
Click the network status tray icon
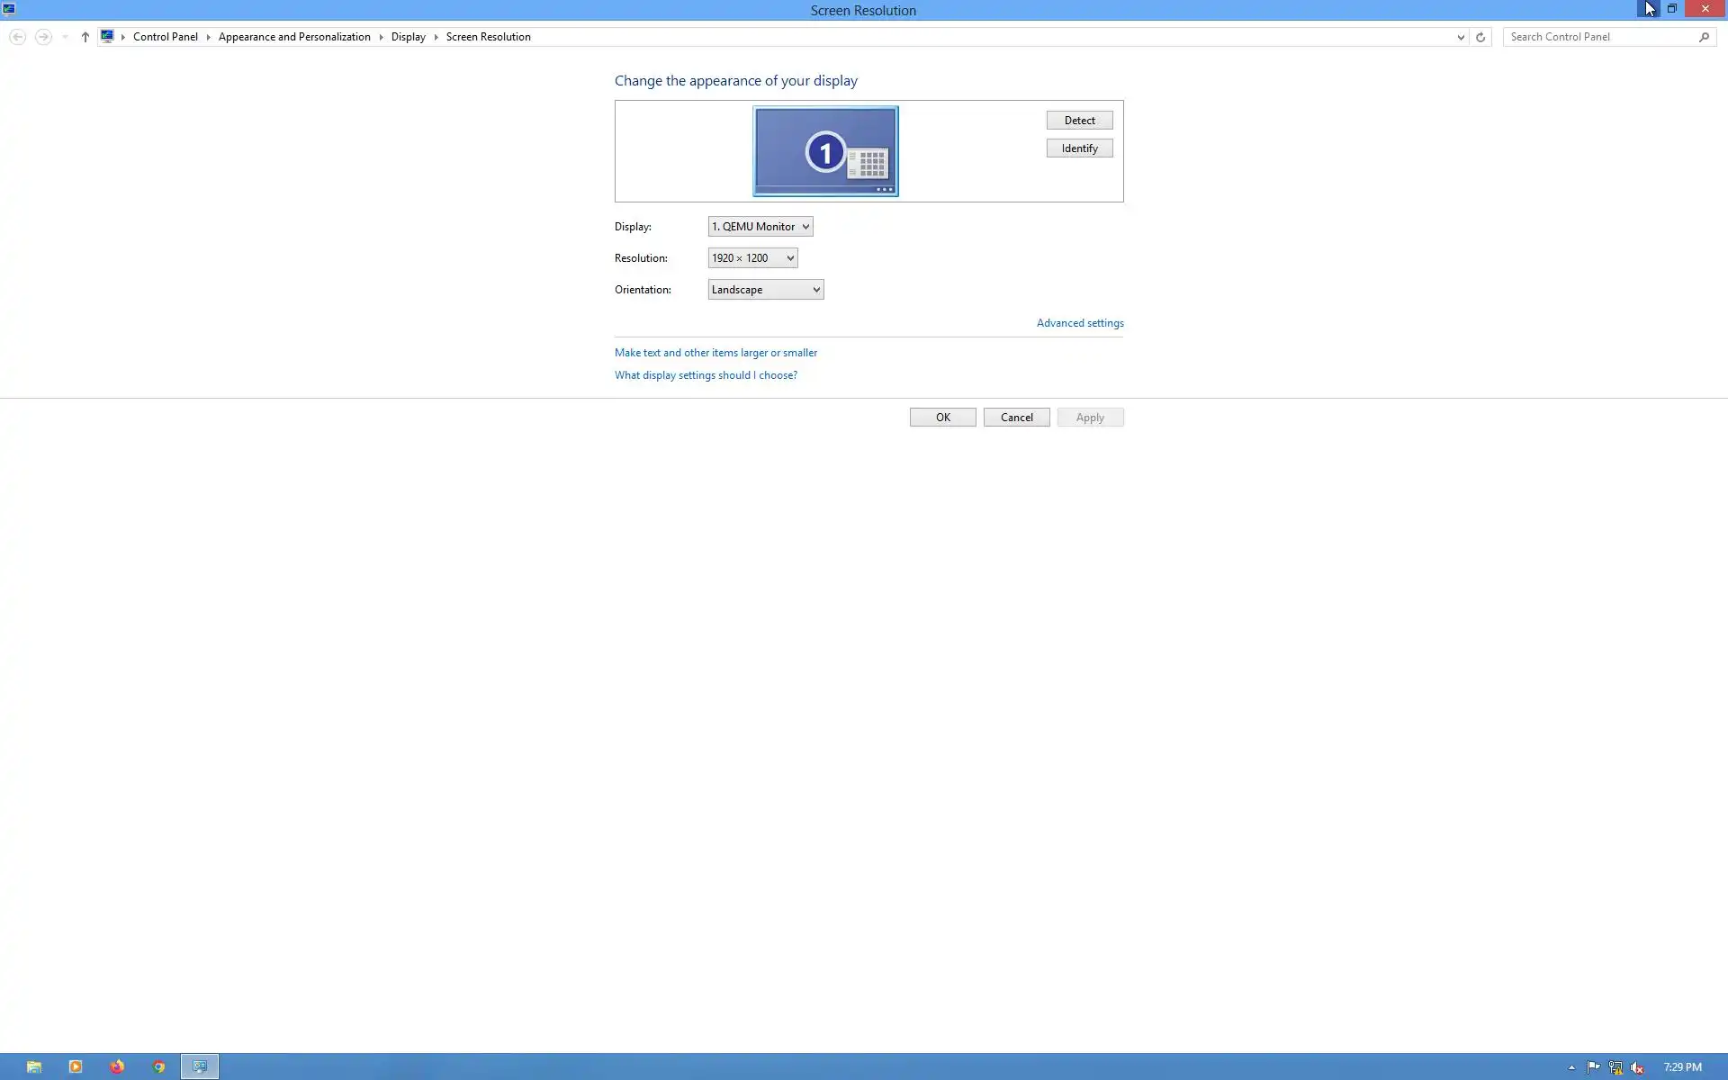[1615, 1067]
